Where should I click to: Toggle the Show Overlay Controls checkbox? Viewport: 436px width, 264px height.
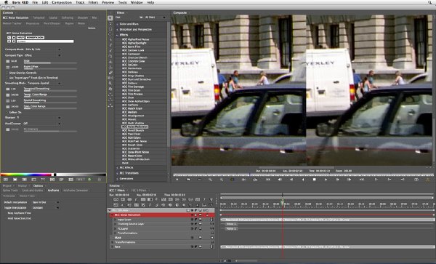click(7, 73)
